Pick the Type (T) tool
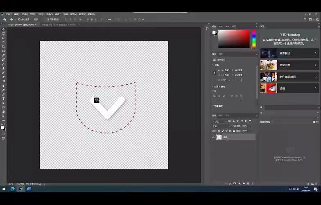 [3, 99]
